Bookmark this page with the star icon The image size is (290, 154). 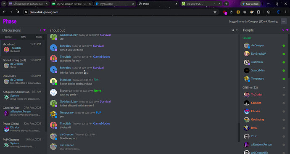pyautogui.click(x=215, y=12)
